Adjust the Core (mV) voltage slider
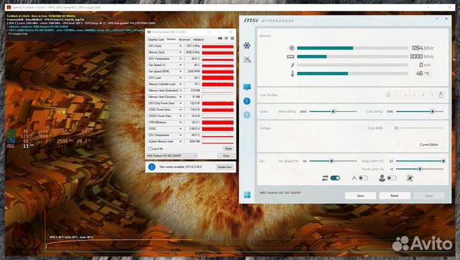The height and width of the screenshot is (260, 460). tap(396, 128)
